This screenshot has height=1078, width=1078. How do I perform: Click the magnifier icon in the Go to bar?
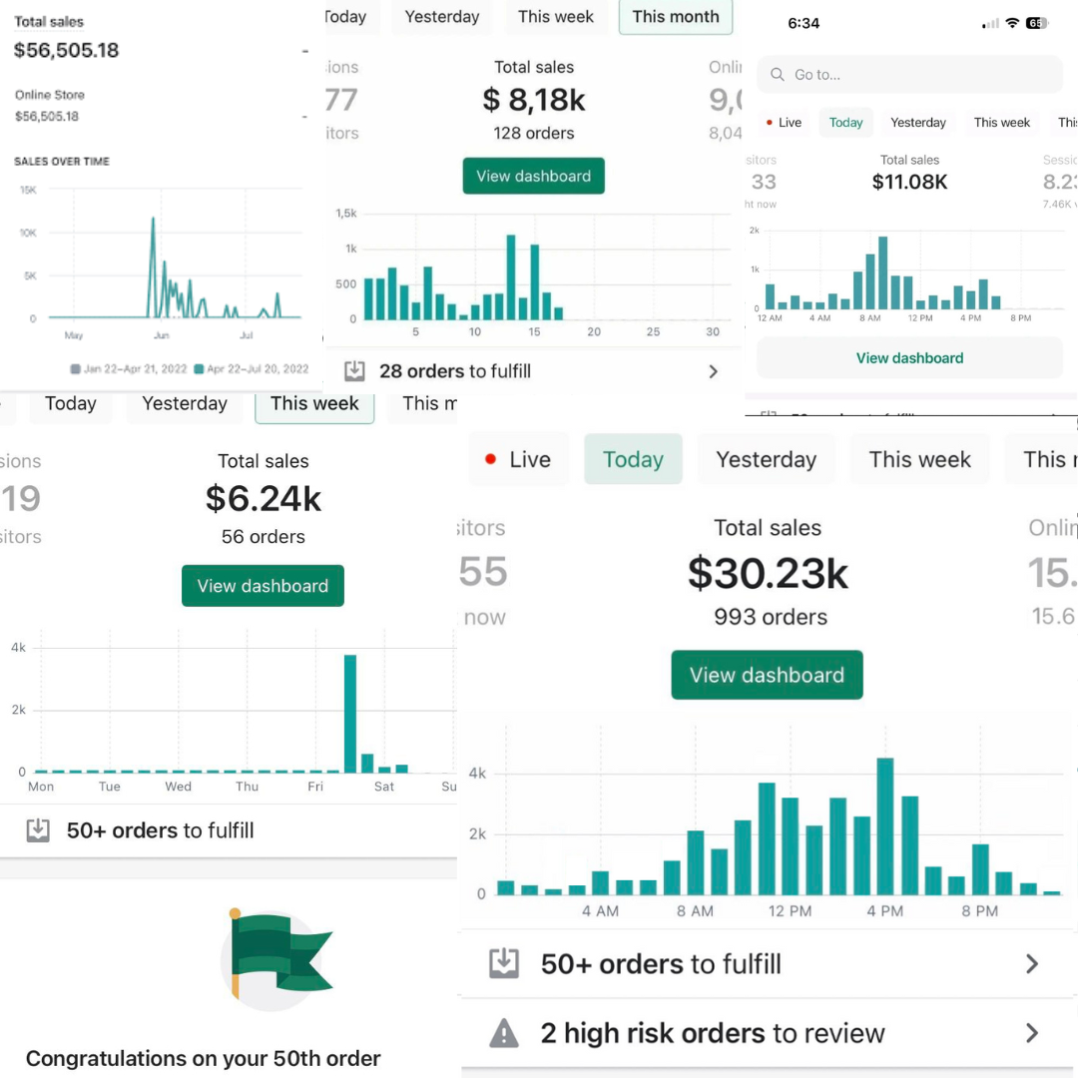[778, 74]
